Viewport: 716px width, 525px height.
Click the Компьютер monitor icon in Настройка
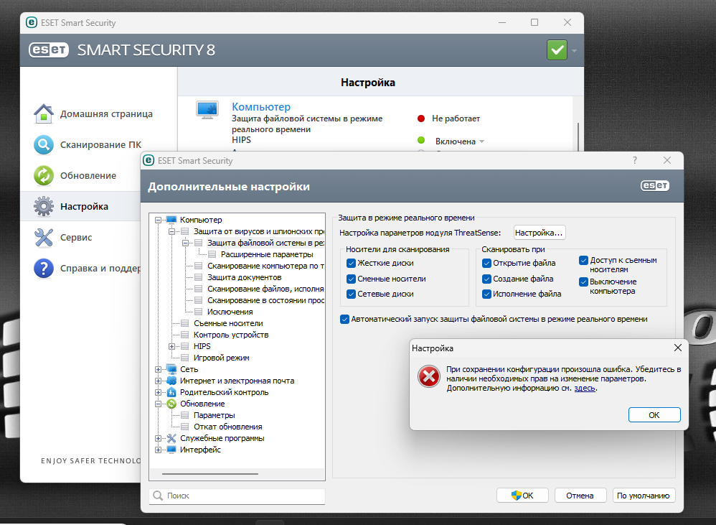[x=207, y=109]
